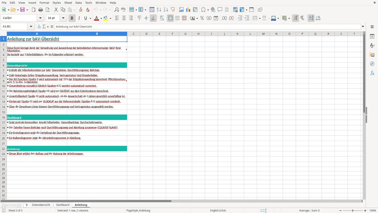Open the Format menu
Viewport: 378px width, 213px height.
pos(44,3)
